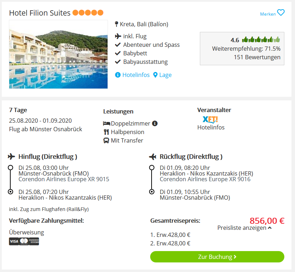This screenshot has width=295, height=272.
Task: Click the map pin icon beside Lage
Action: pos(155,75)
